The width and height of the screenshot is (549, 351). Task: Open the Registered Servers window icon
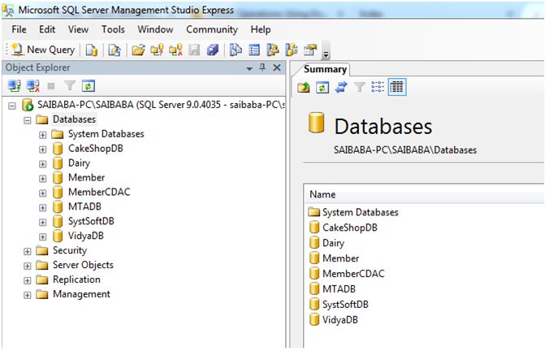click(236, 50)
